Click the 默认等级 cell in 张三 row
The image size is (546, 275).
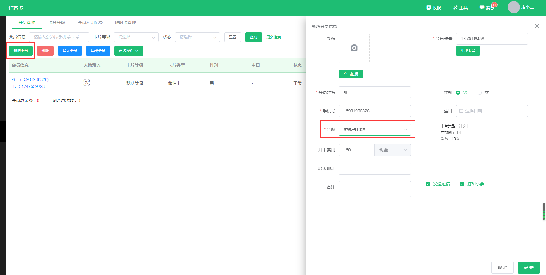(135, 83)
